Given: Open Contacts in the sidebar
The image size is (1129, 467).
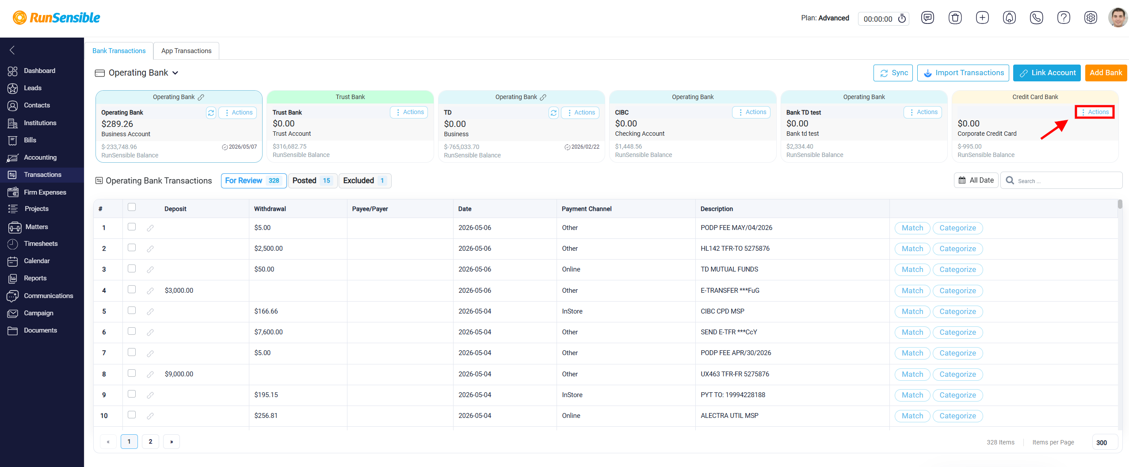Looking at the screenshot, I should pos(37,105).
